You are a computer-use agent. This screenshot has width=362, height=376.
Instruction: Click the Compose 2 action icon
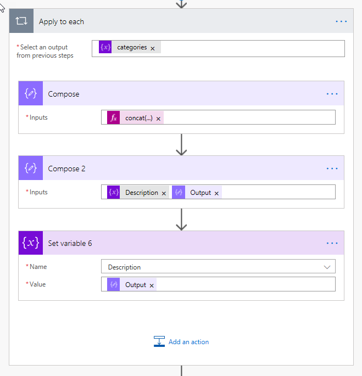click(31, 169)
